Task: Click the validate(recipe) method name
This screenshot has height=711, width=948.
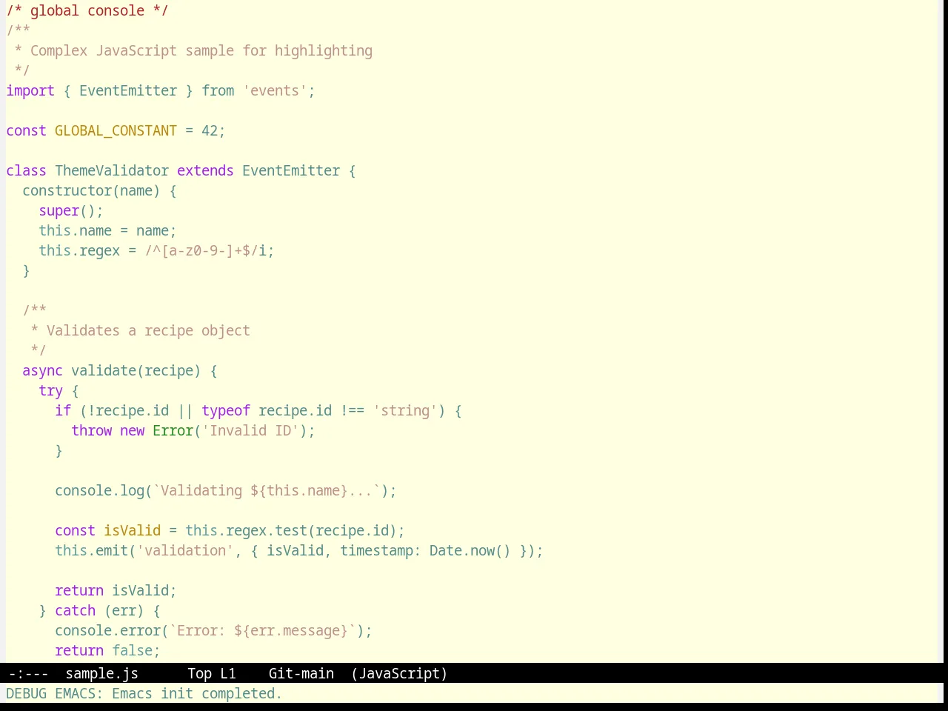Action: [x=136, y=370]
